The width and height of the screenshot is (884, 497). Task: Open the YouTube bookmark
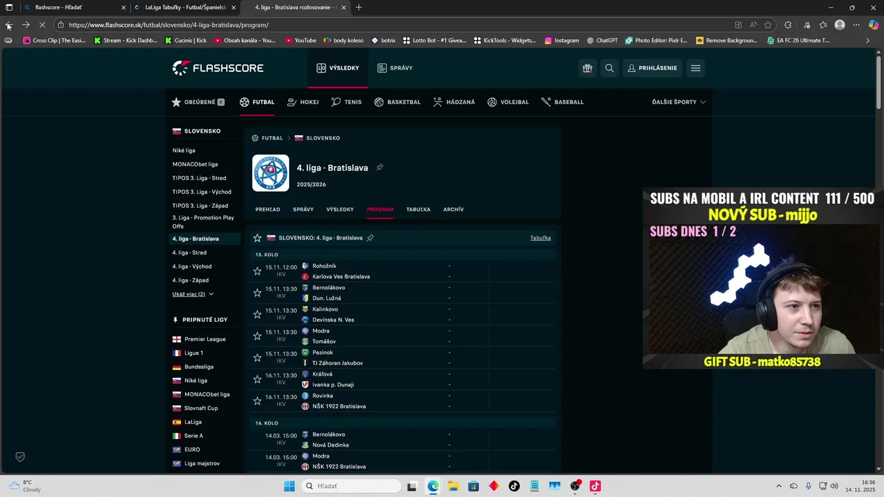(x=300, y=41)
